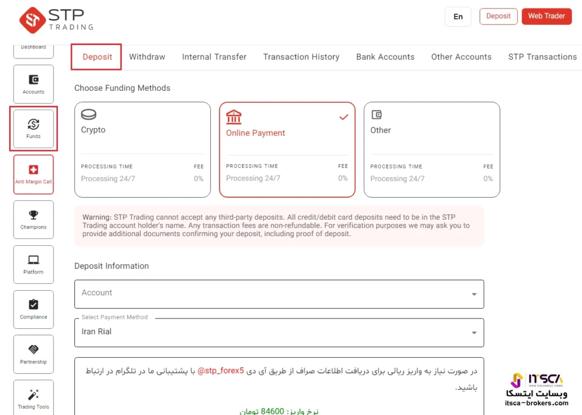This screenshot has height=415, width=582.
Task: Click the Other card '0%' fee value
Action: (488, 179)
